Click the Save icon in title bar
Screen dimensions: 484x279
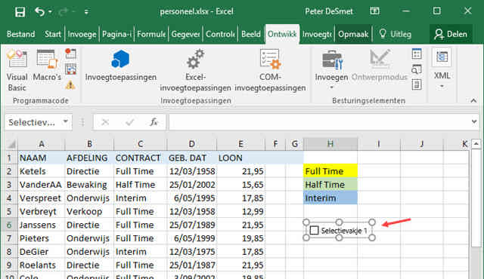click(x=20, y=12)
